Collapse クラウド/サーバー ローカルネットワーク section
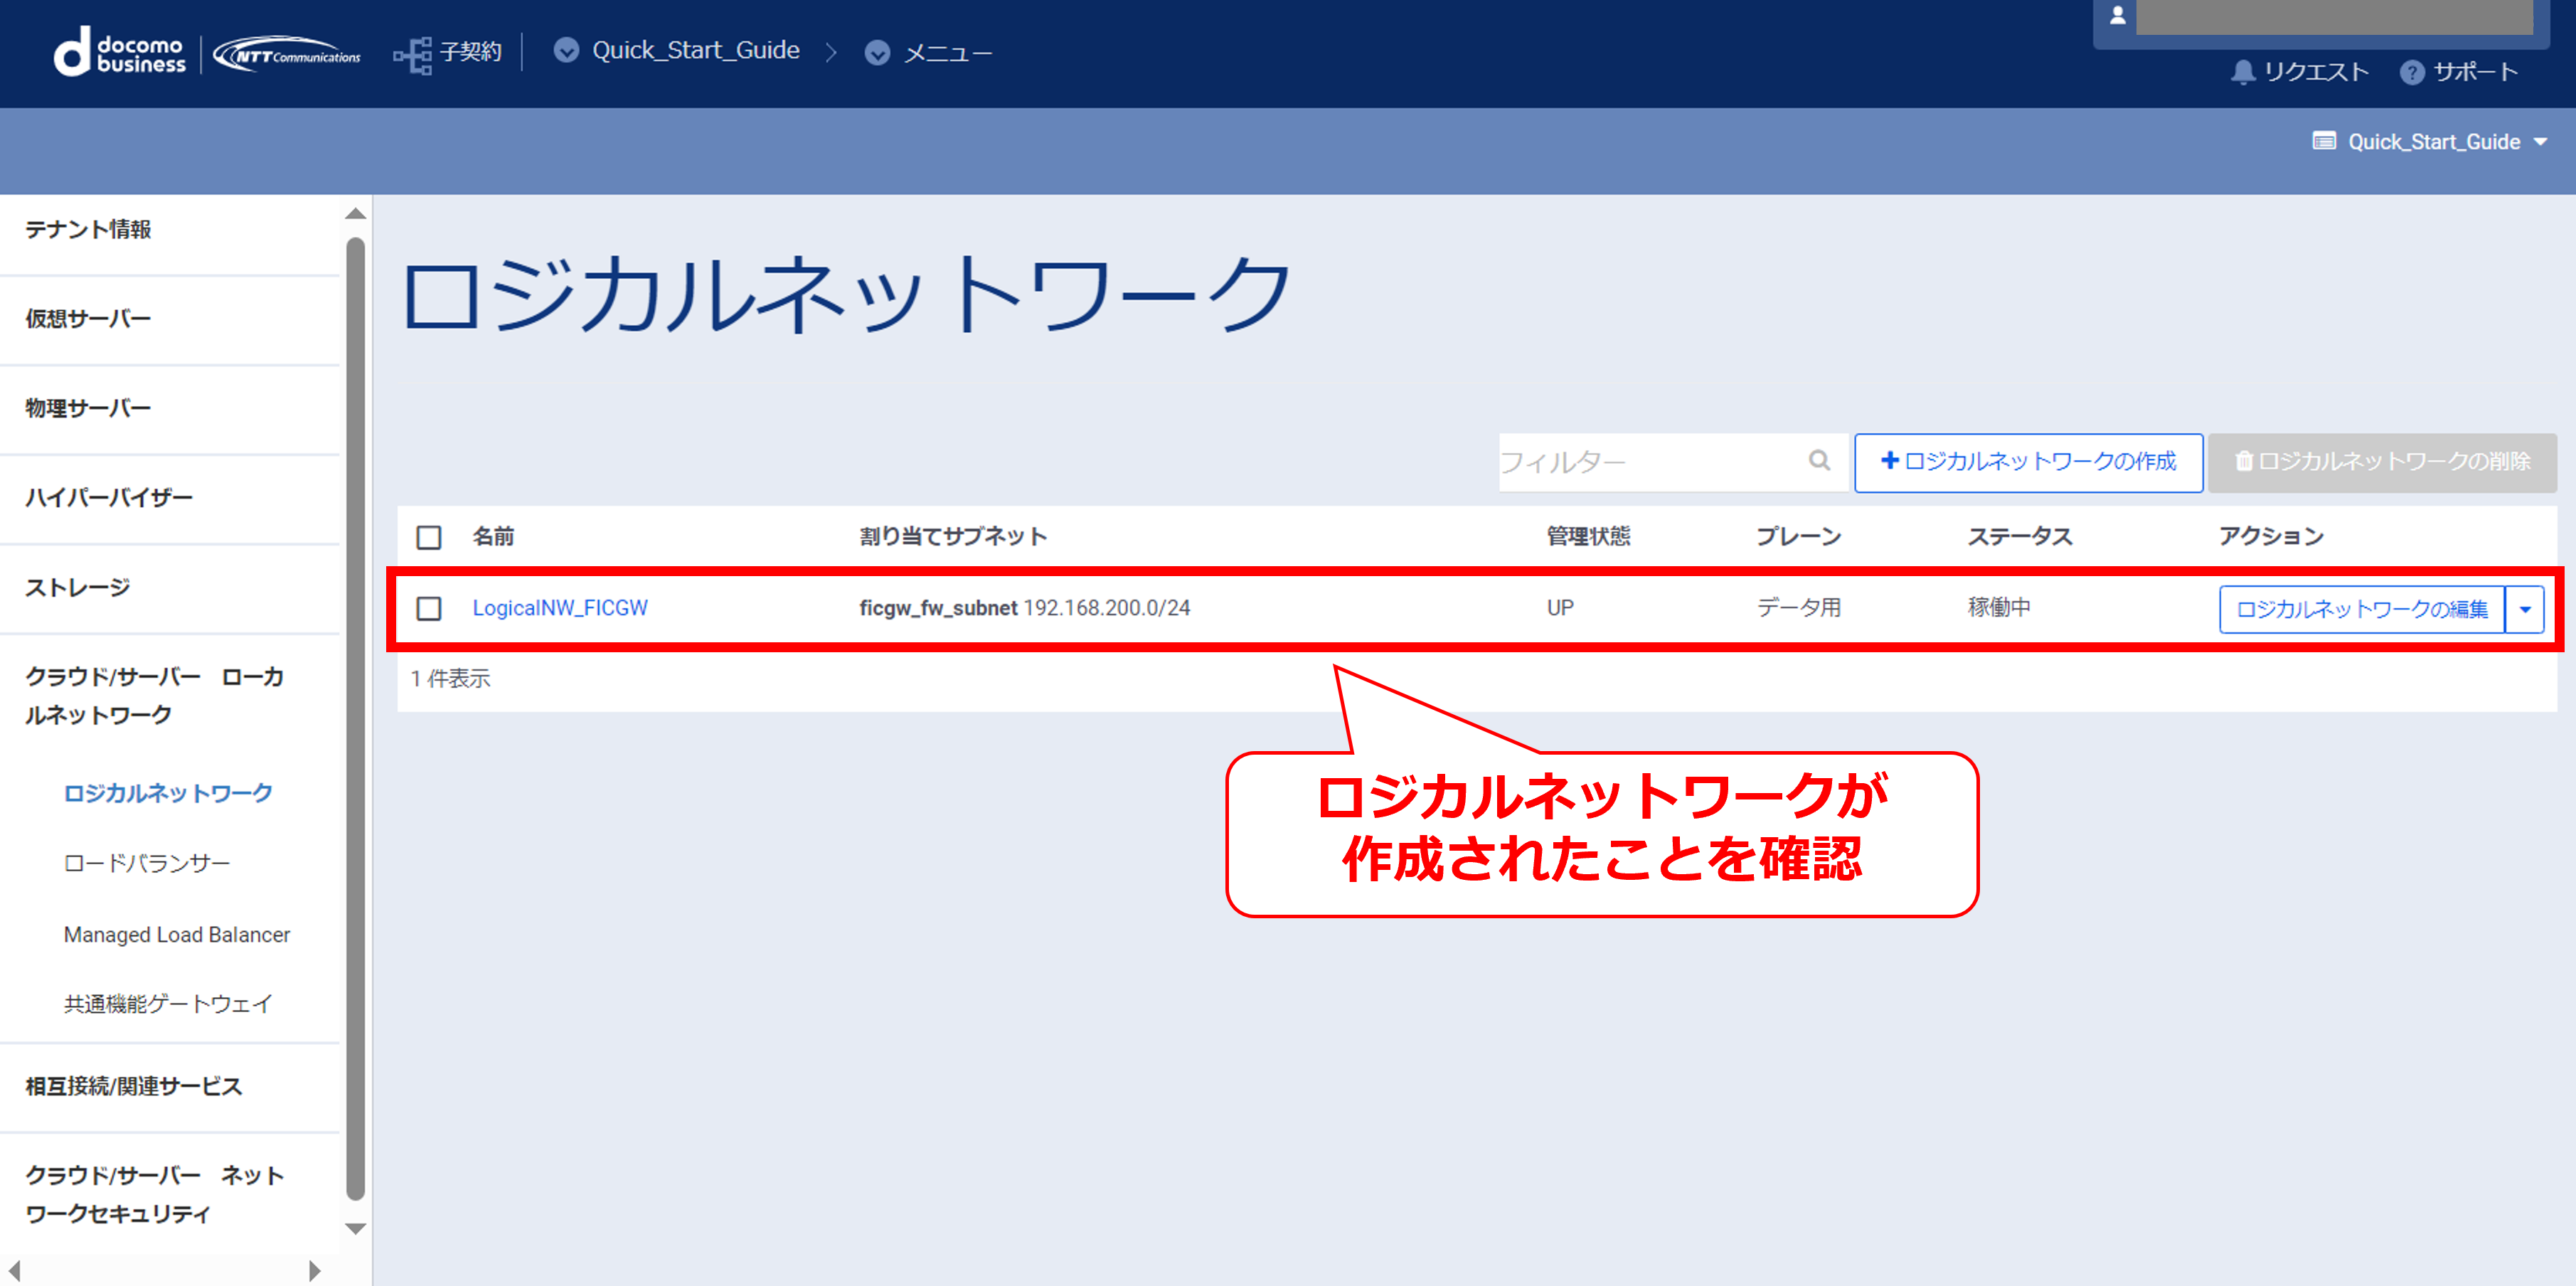 (x=154, y=695)
